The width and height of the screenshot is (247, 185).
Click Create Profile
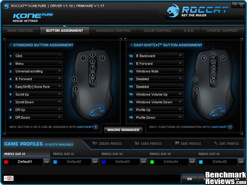[107, 143]
